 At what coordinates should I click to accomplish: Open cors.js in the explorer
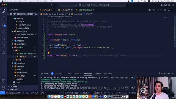pyautogui.click(x=21, y=22)
